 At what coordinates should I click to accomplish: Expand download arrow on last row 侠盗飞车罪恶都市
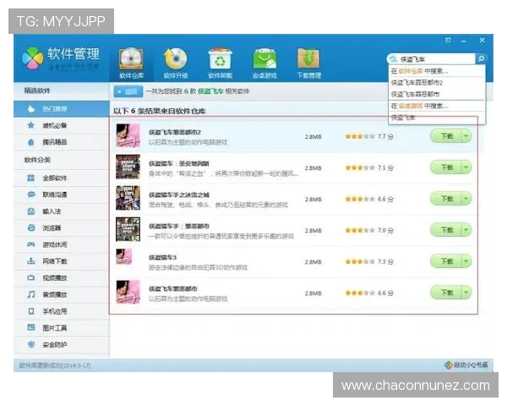coord(466,293)
